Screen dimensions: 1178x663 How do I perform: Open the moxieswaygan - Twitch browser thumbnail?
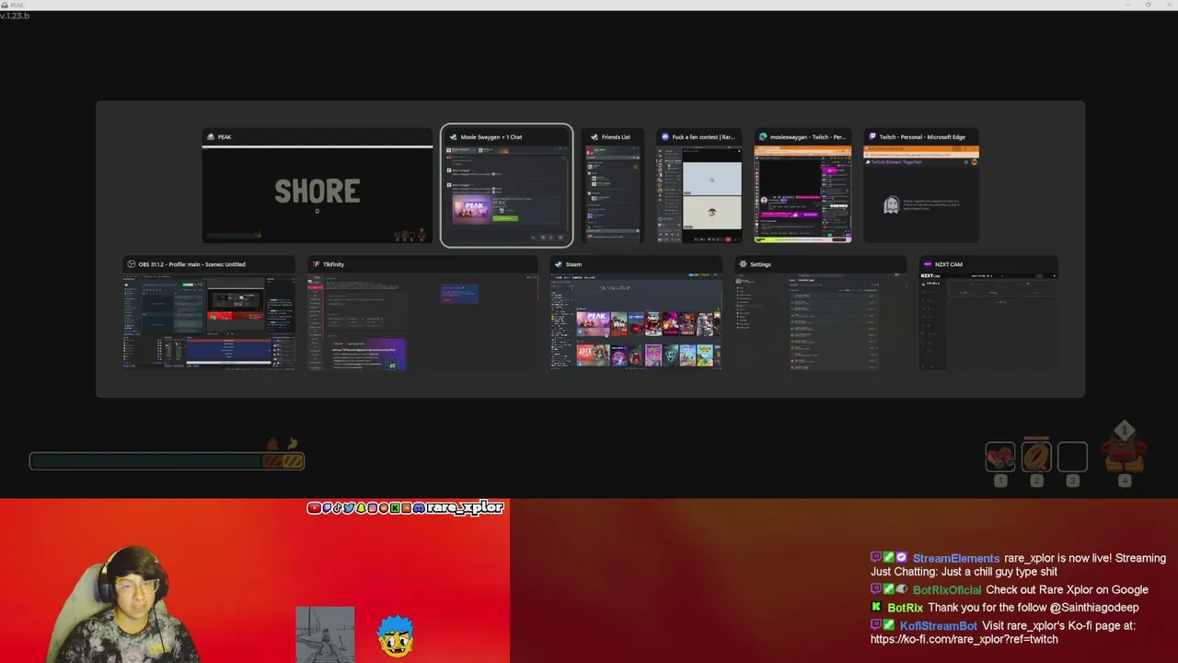803,186
